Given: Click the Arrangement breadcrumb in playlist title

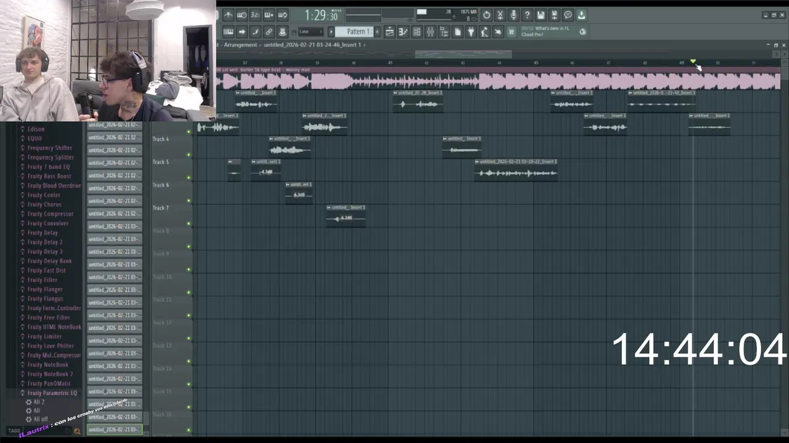Looking at the screenshot, I should point(240,45).
